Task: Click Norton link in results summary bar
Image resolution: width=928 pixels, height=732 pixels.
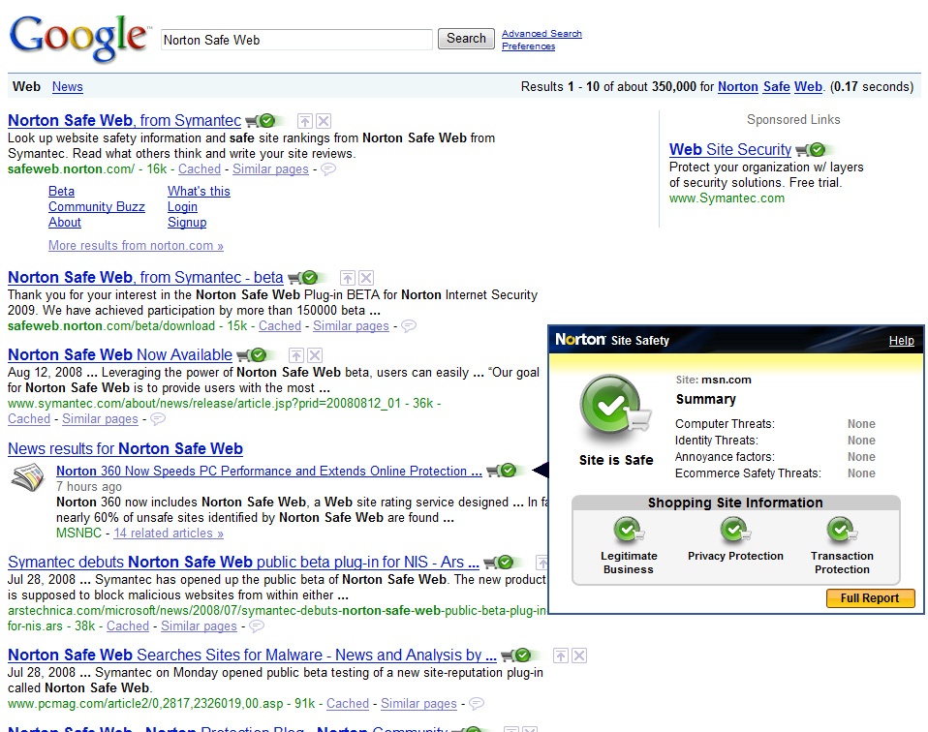Action: click(738, 87)
